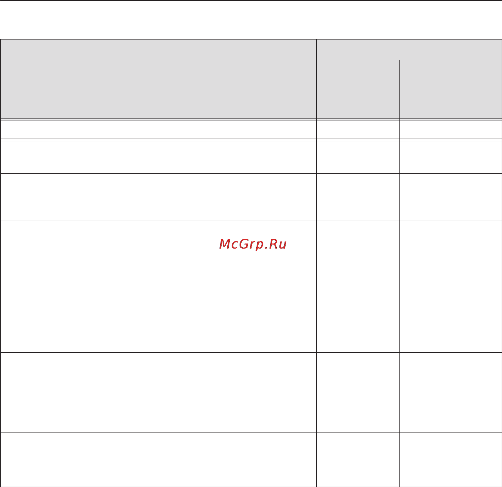Click the middle cell in the fifth body row
The width and height of the screenshot is (502, 487).
358,329
